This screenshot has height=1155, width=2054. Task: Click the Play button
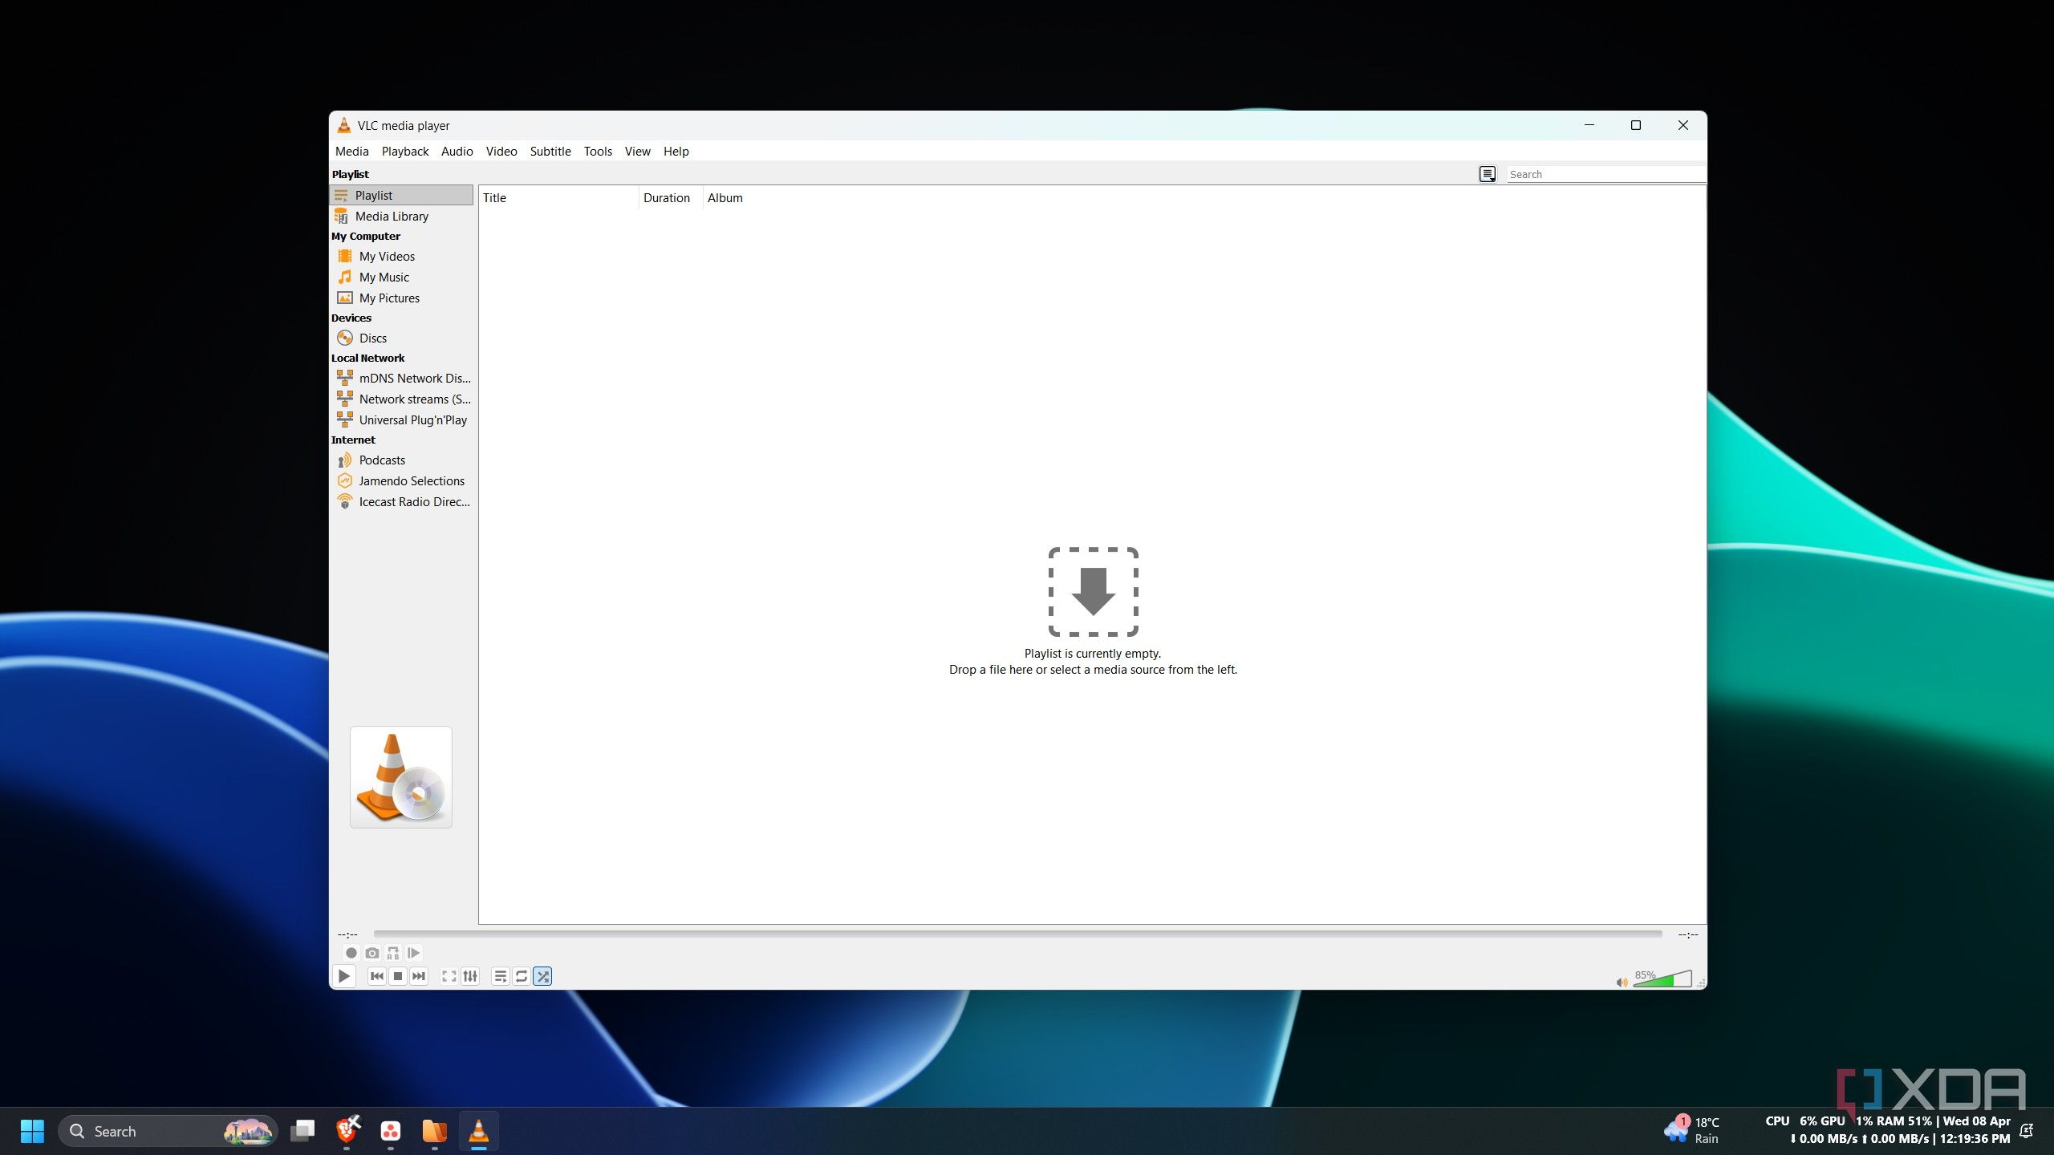point(343,976)
